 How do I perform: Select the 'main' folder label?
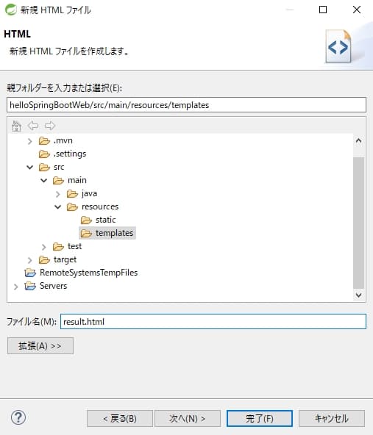77,180
